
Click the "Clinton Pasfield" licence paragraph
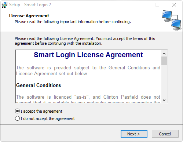[88, 99]
